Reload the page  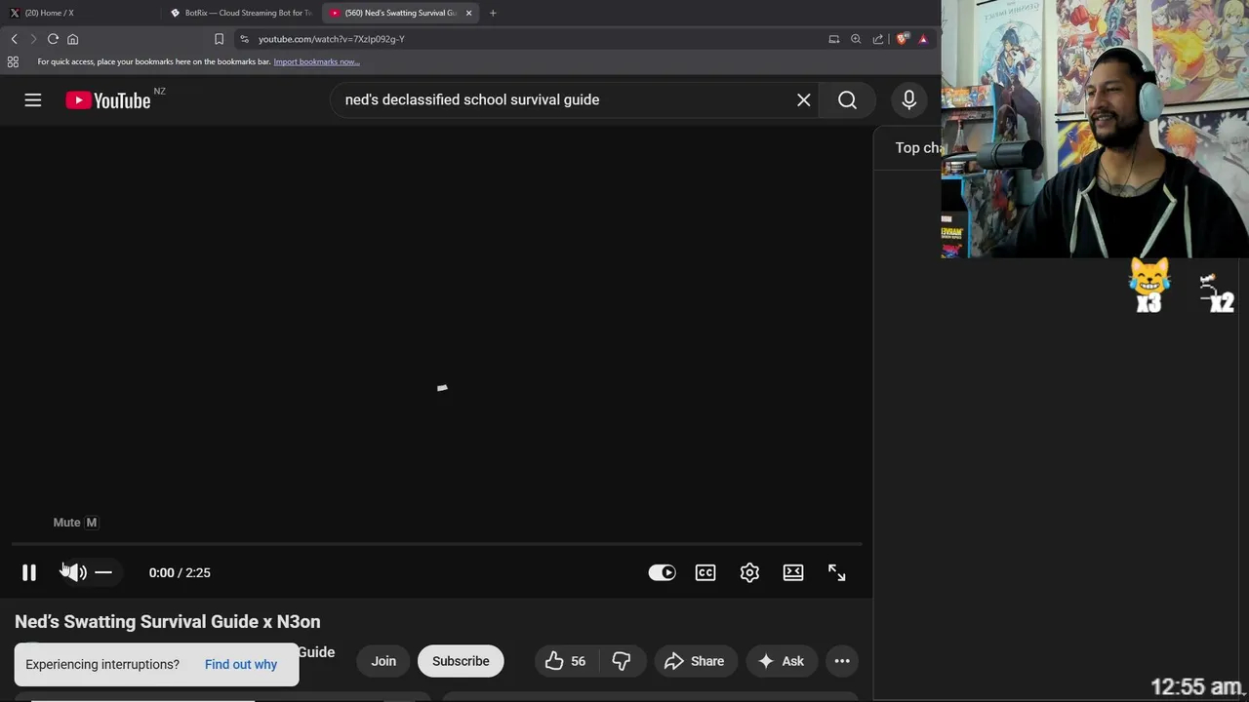click(53, 39)
